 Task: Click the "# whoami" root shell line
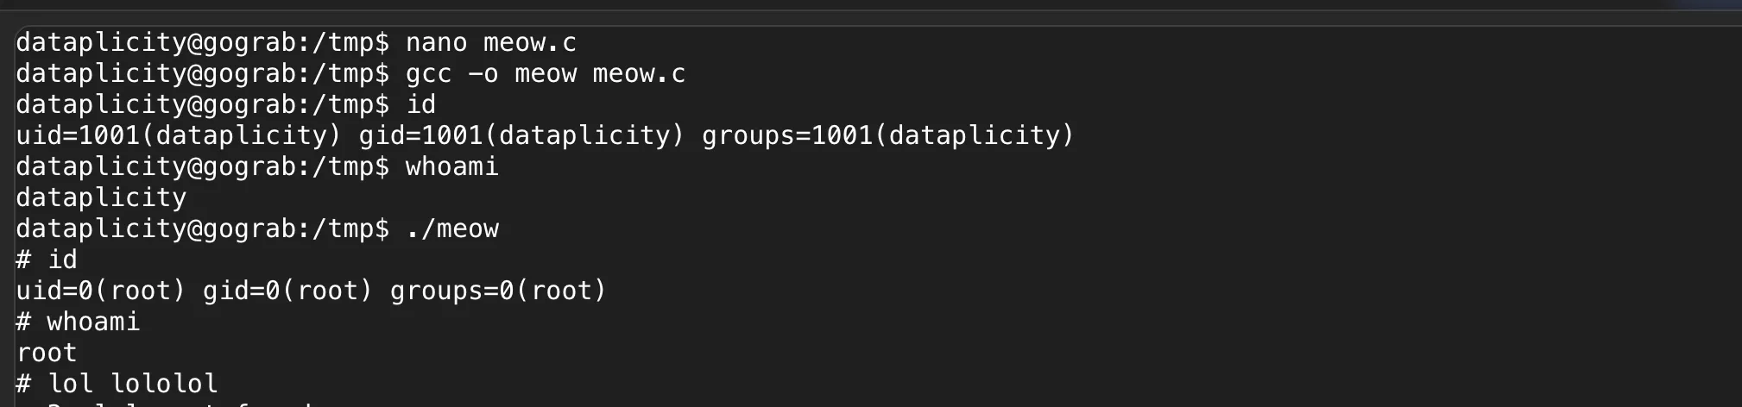[x=78, y=322]
